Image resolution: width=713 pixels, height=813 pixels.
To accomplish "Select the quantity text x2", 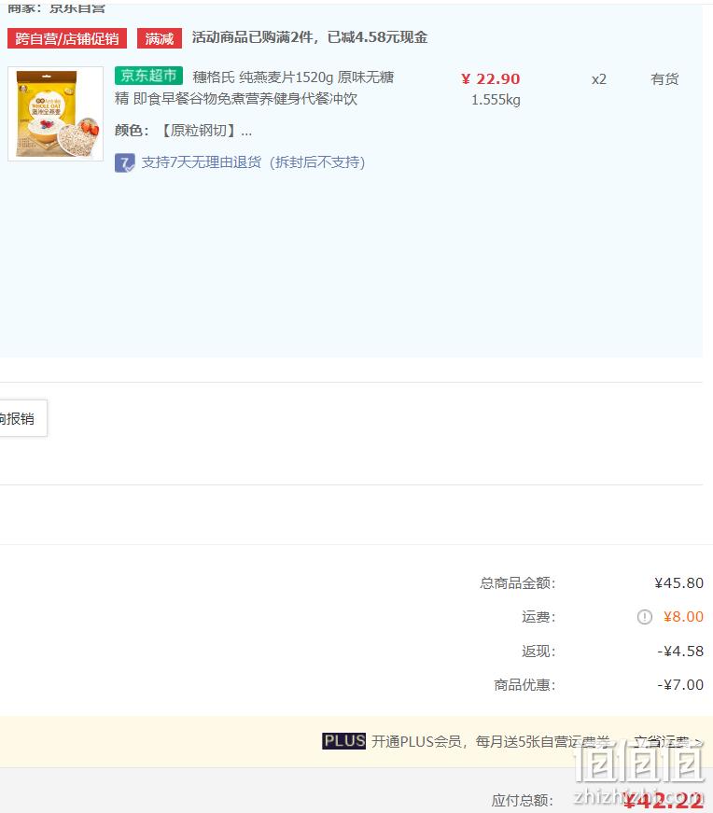I will coord(599,79).
